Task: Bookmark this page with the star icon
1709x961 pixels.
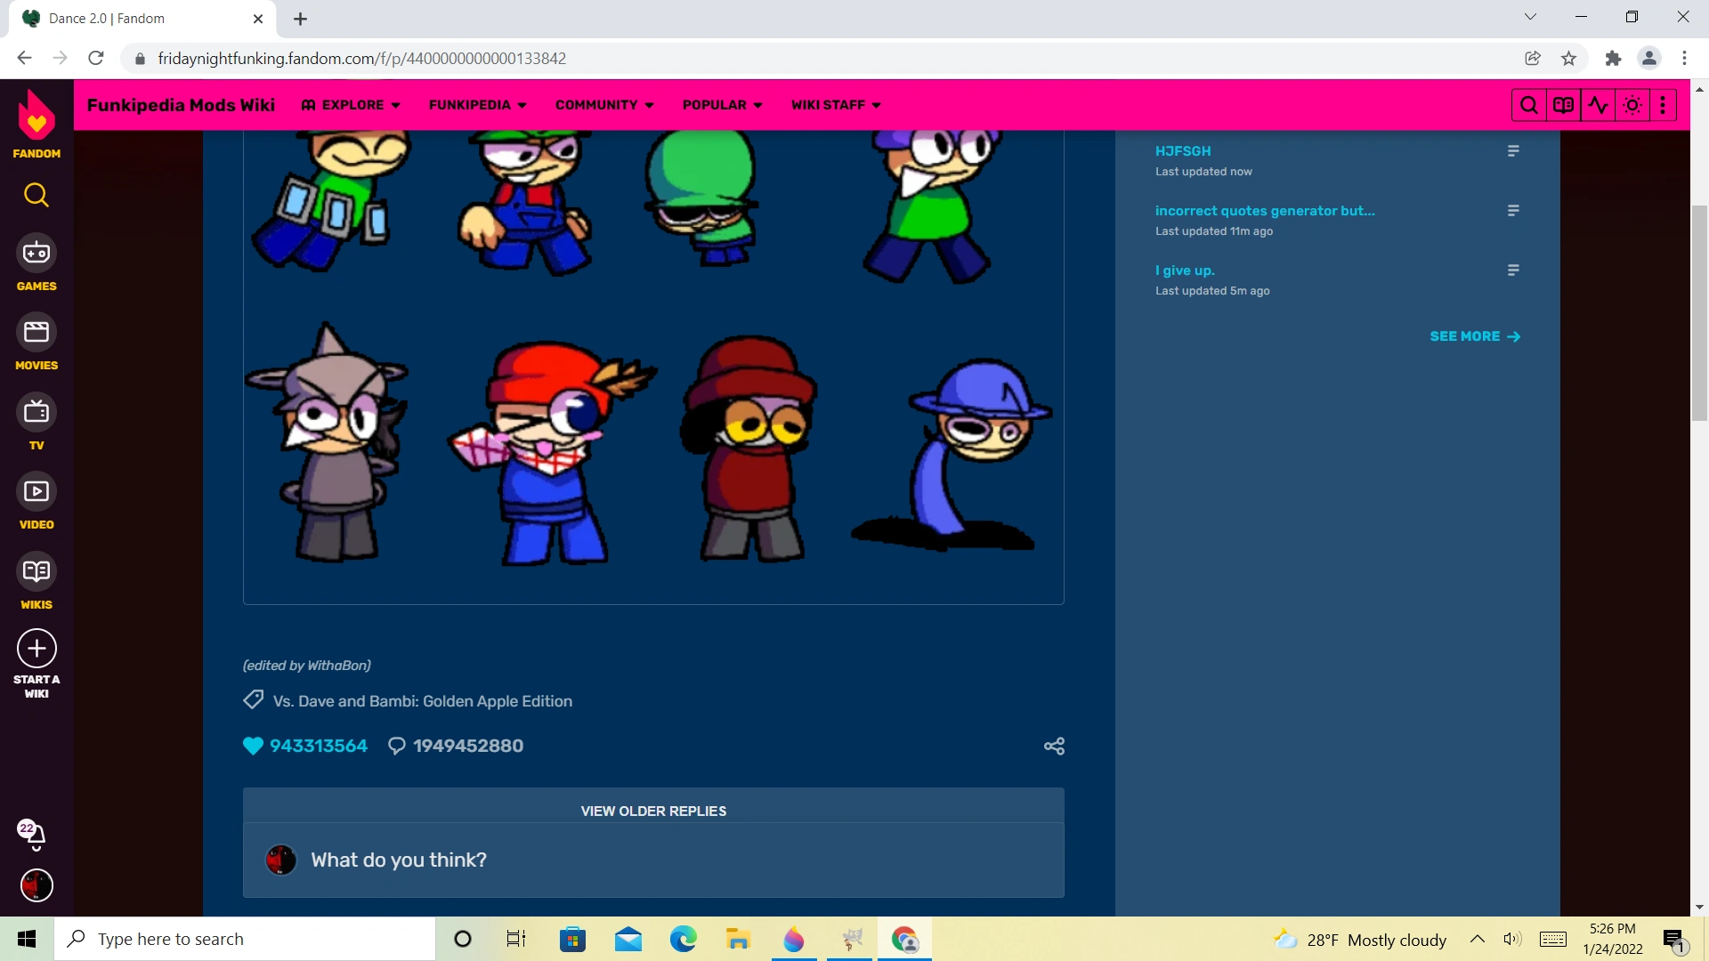Action: (1568, 59)
